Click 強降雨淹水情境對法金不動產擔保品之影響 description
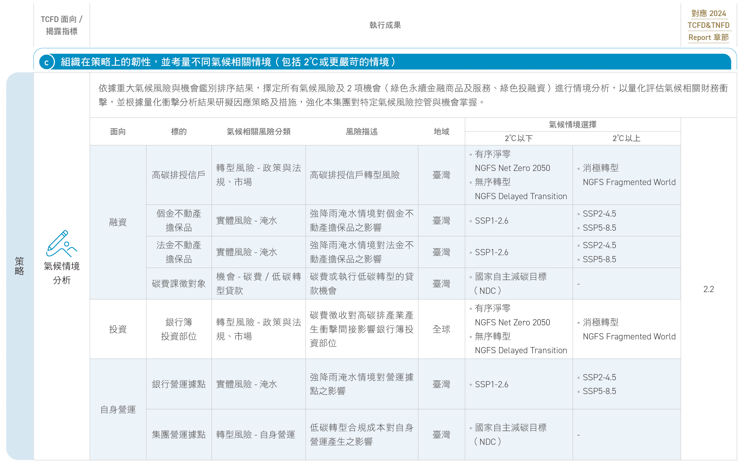Screen dimensions: 745x469 (x=362, y=252)
